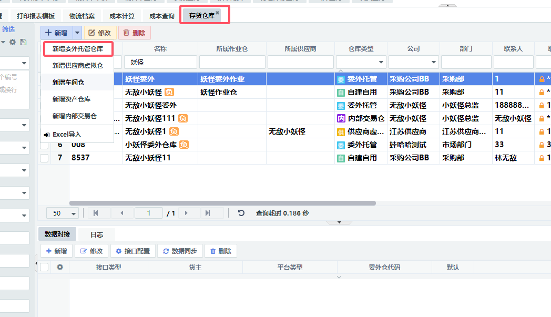Click the red 删除 button in top toolbar
The image size is (551, 317).
[135, 33]
